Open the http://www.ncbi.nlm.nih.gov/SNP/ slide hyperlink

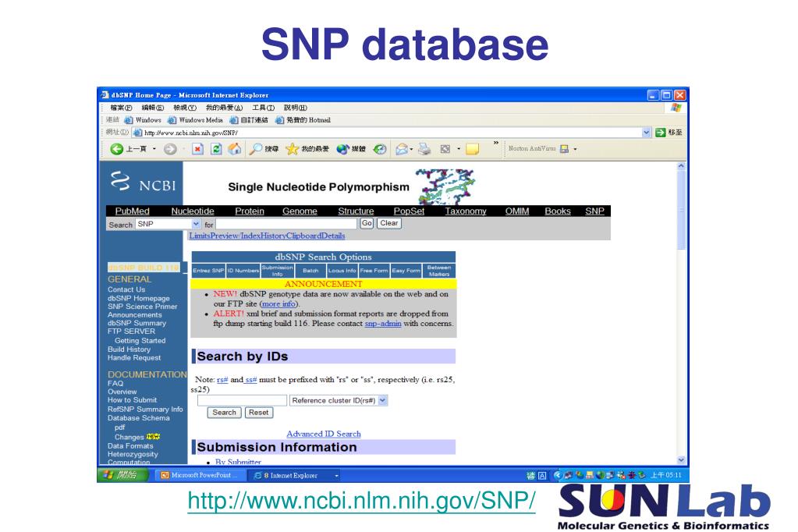click(361, 501)
